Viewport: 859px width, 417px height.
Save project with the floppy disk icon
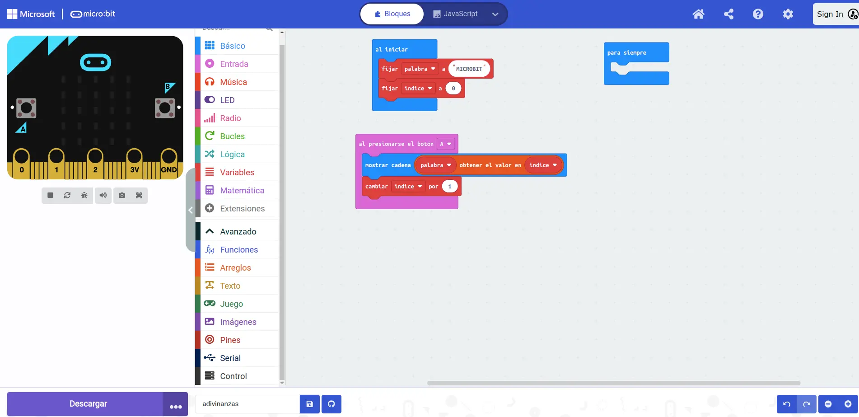pos(310,404)
